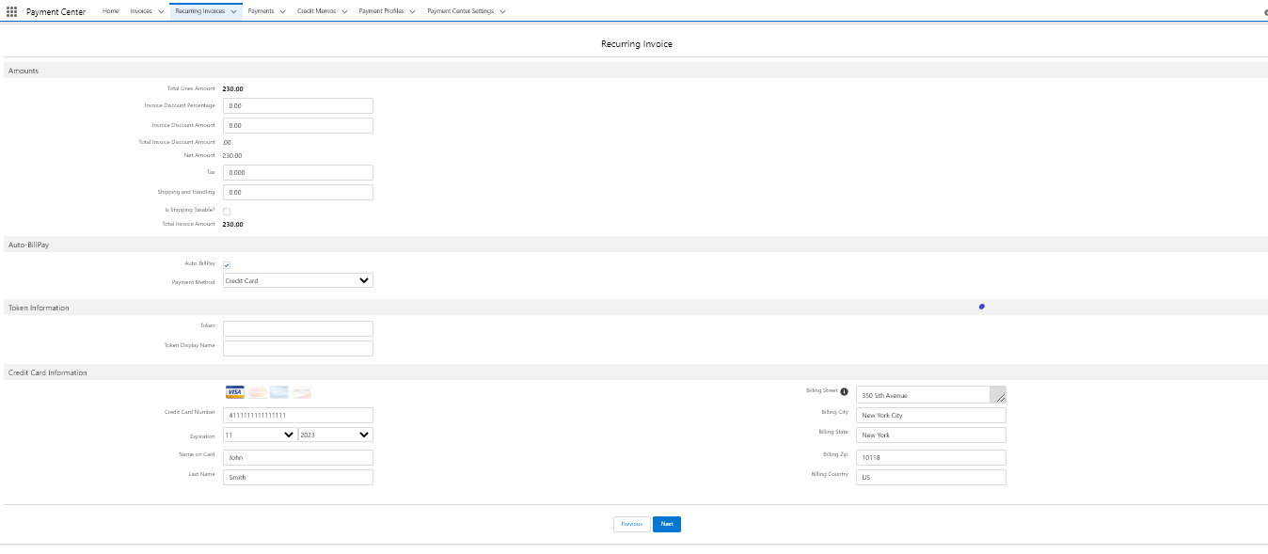Click the Billing Street resize handle
The image size is (1268, 554).
(x=1000, y=398)
